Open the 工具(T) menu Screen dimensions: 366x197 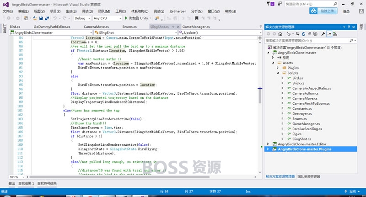coord(120,11)
